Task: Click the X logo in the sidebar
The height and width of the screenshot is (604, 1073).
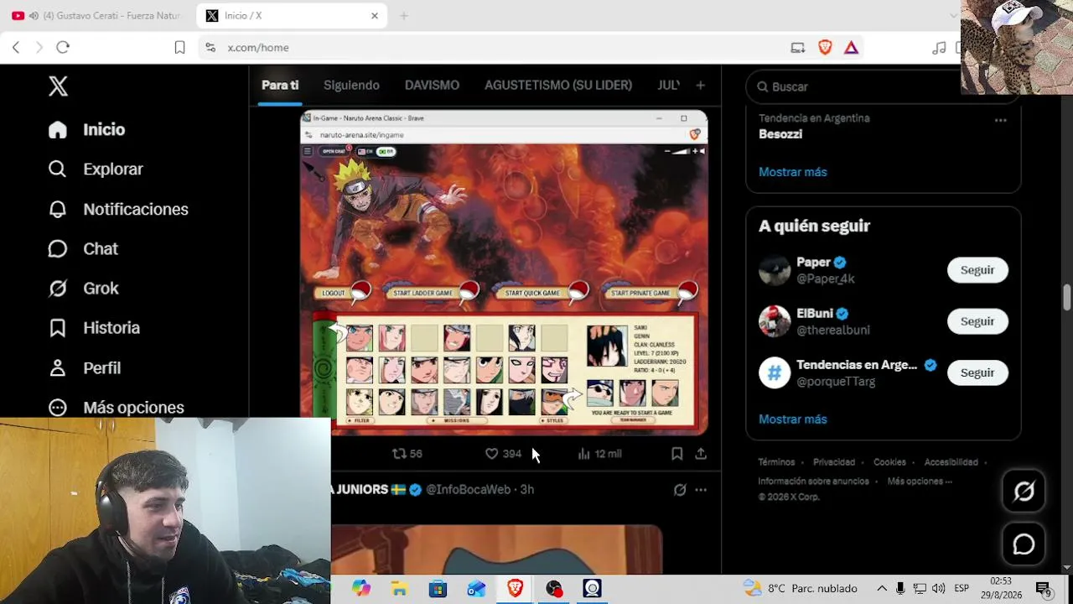Action: pyautogui.click(x=58, y=86)
